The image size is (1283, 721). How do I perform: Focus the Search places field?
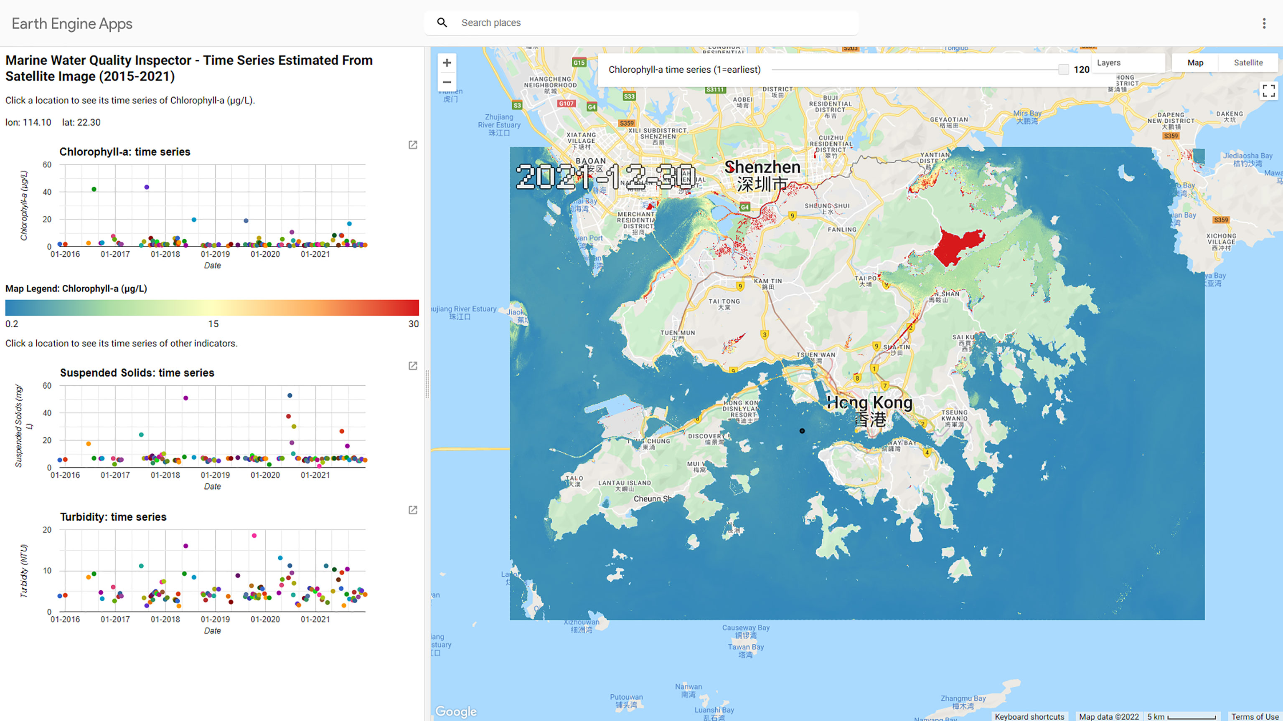641,23
